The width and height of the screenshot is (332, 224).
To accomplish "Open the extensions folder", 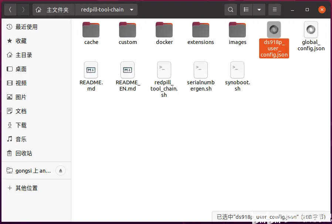I will click(x=201, y=33).
